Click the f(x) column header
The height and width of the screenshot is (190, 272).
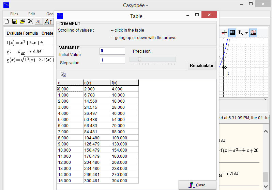click(124, 83)
